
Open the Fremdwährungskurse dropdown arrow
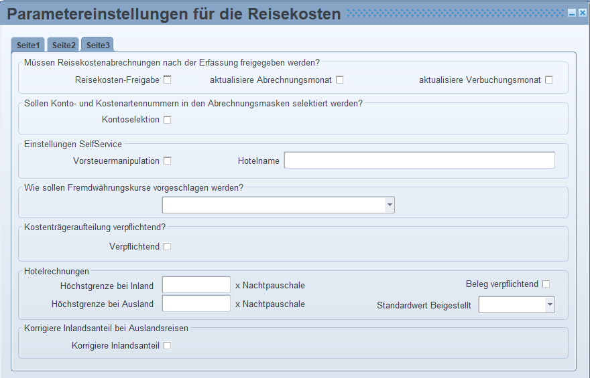coord(390,205)
